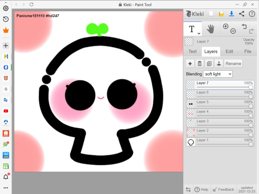Viewport: 259px width, 194px height.
Task: Click the Layer 1 opacity slider handle
Action: click(x=251, y=144)
